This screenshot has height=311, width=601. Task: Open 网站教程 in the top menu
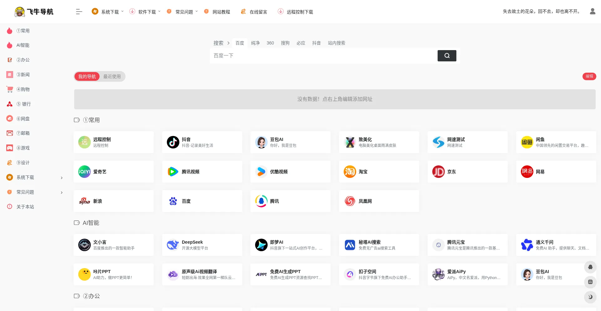pos(217,12)
